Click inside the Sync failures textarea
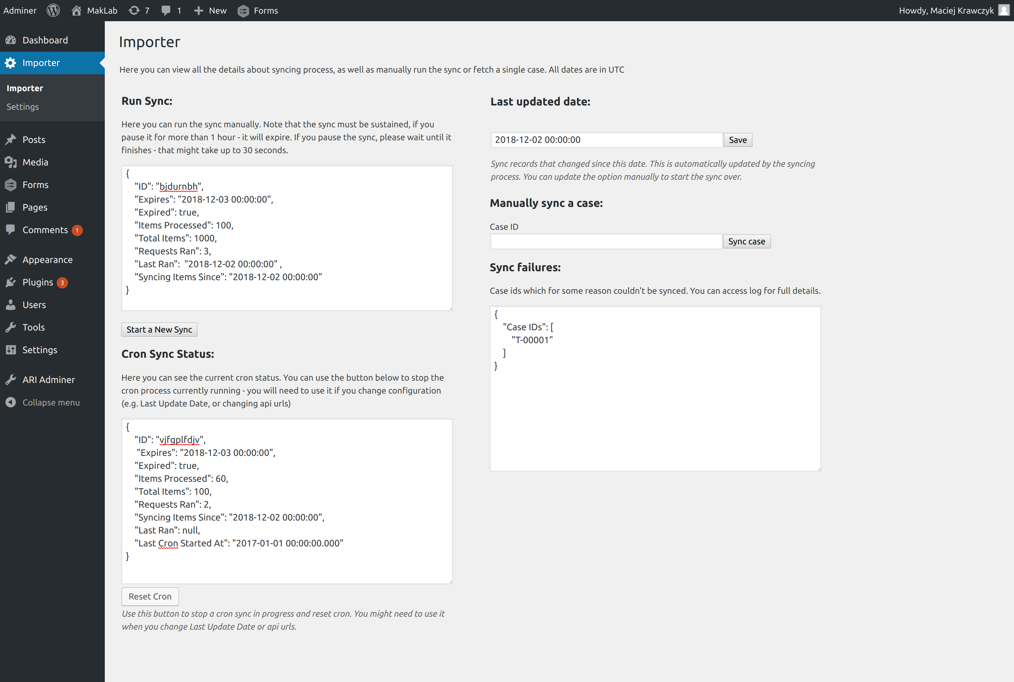The image size is (1014, 682). point(655,388)
